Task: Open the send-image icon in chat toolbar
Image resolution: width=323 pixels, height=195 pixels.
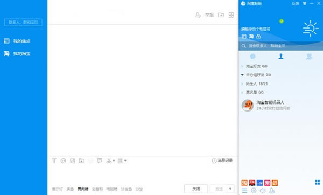Action: [72, 161]
